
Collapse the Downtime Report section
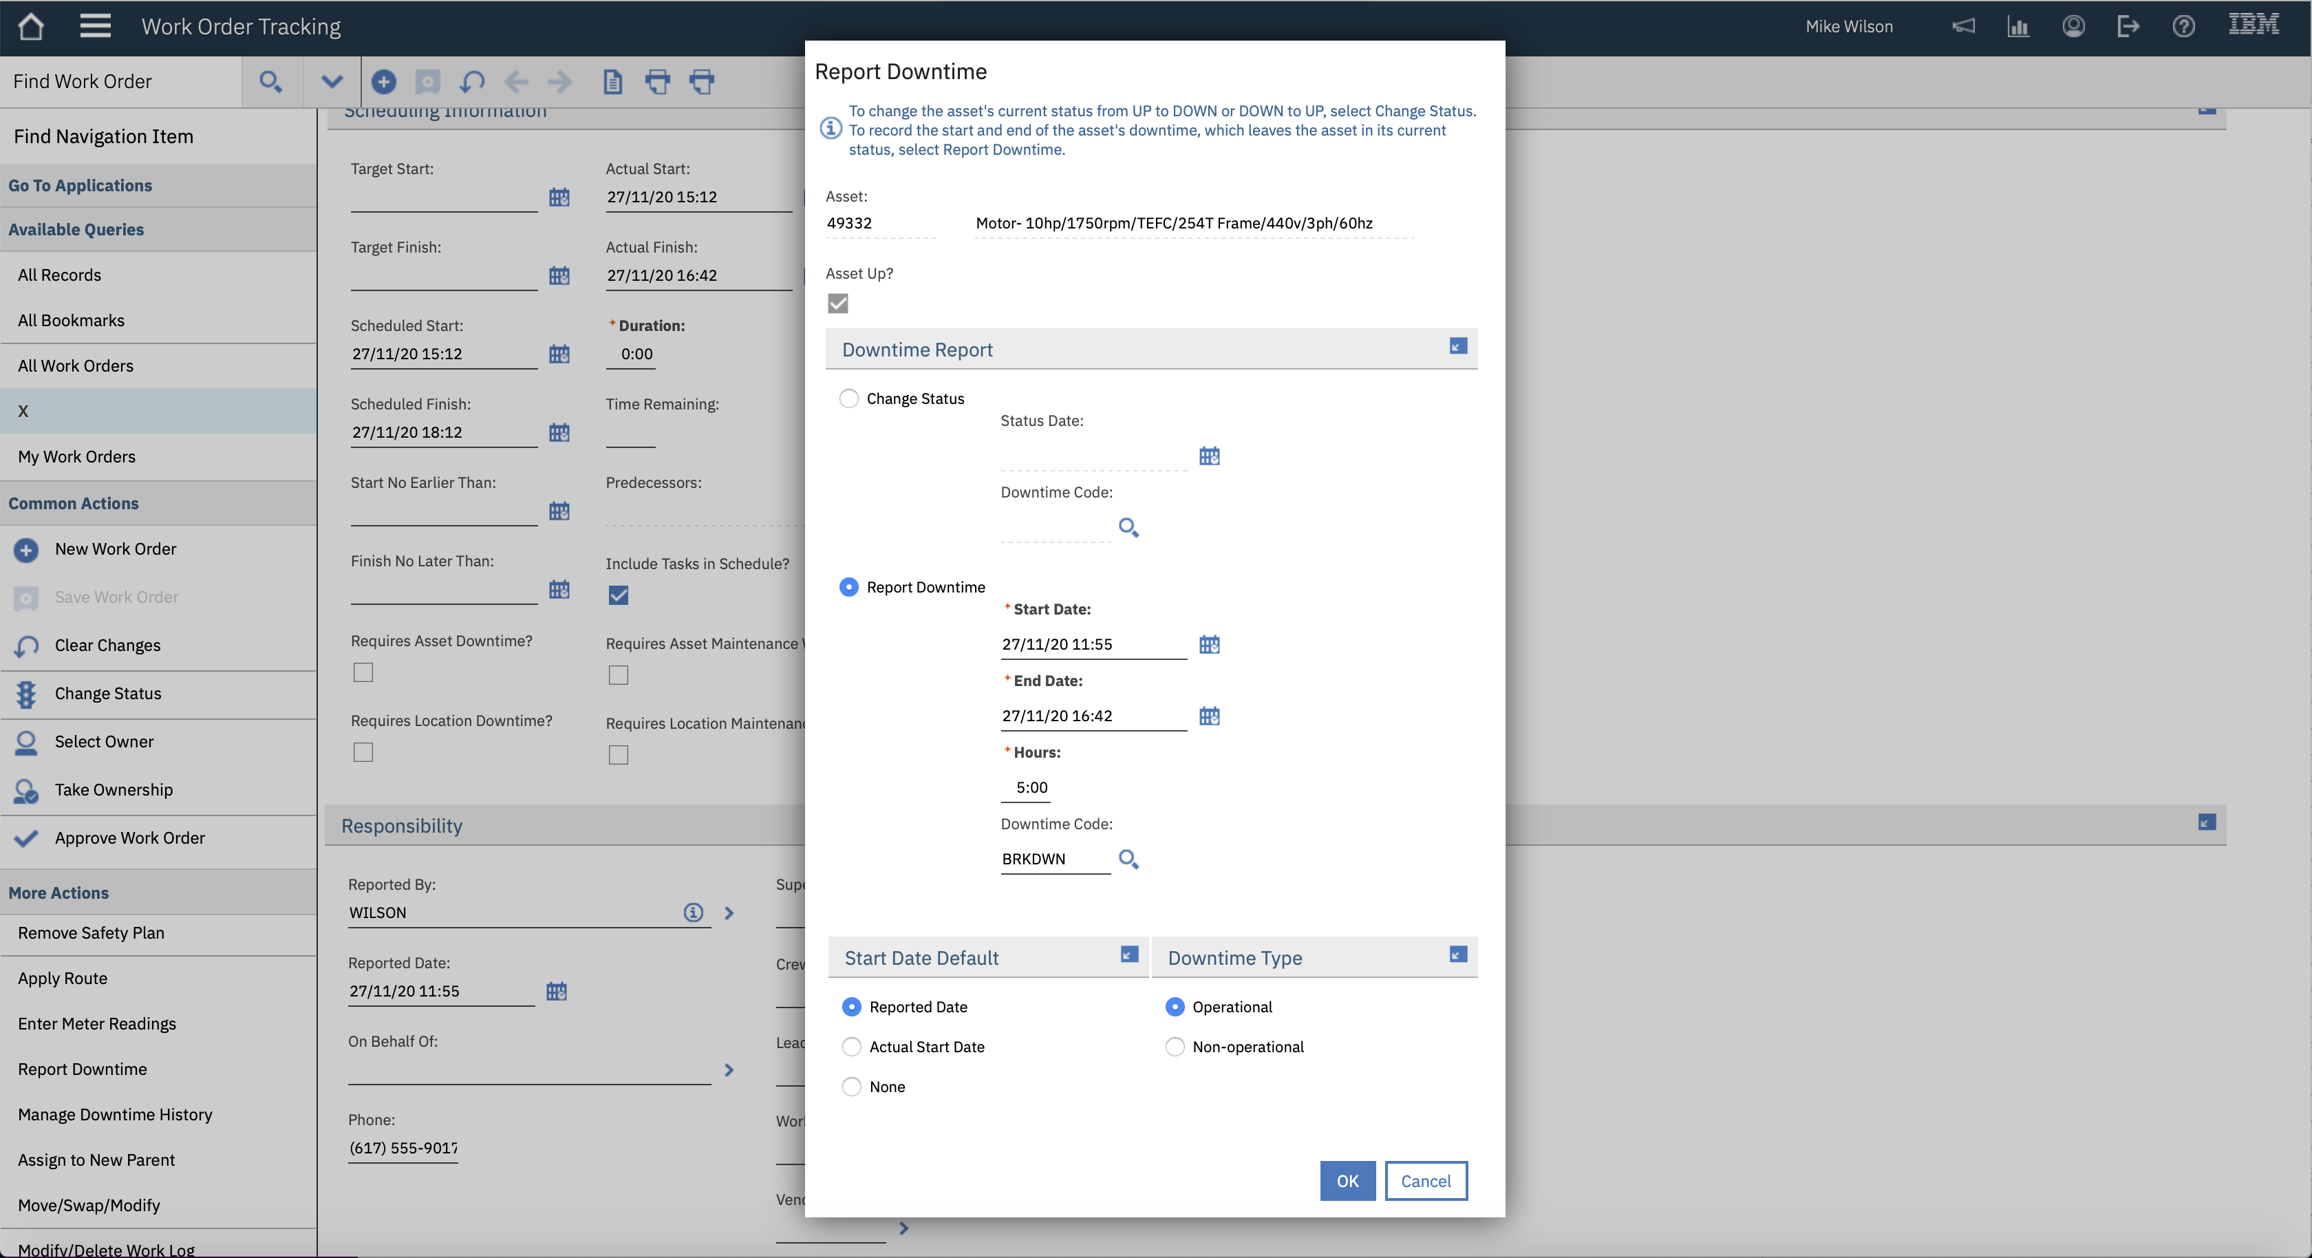[x=1457, y=347]
